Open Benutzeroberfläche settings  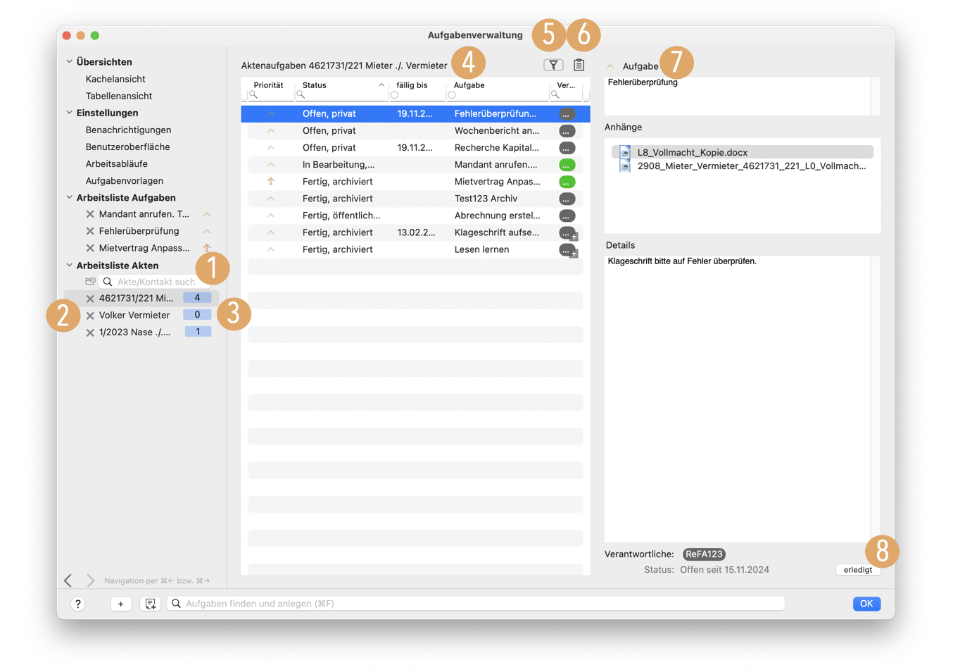pyautogui.click(x=127, y=147)
